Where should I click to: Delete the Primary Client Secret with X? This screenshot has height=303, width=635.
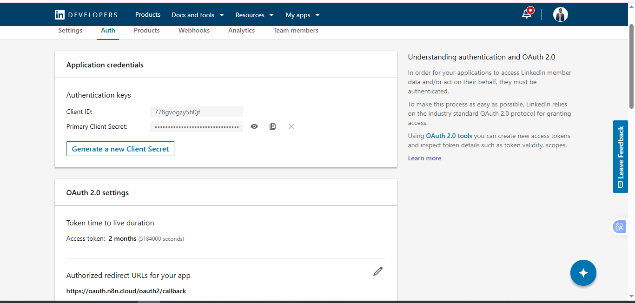point(291,126)
